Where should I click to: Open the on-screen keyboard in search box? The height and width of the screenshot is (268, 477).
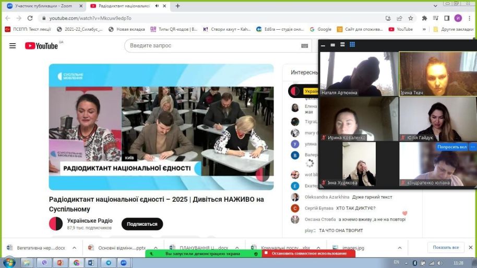coord(304,46)
